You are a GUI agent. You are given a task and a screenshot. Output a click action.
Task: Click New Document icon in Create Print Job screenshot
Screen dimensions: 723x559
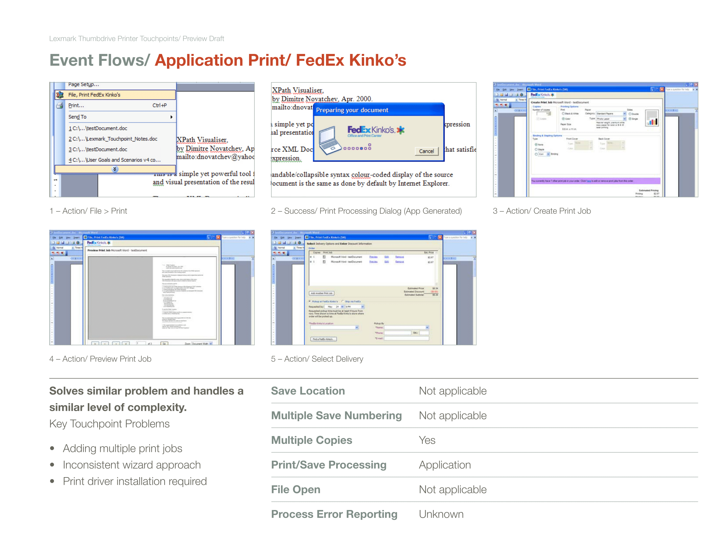pos(497,95)
